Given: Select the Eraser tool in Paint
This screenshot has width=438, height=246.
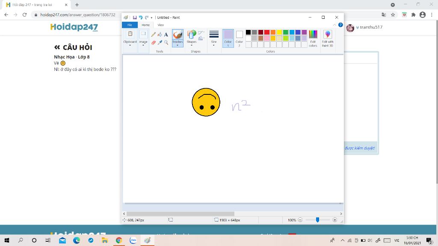Looking at the screenshot, I should pos(154,43).
